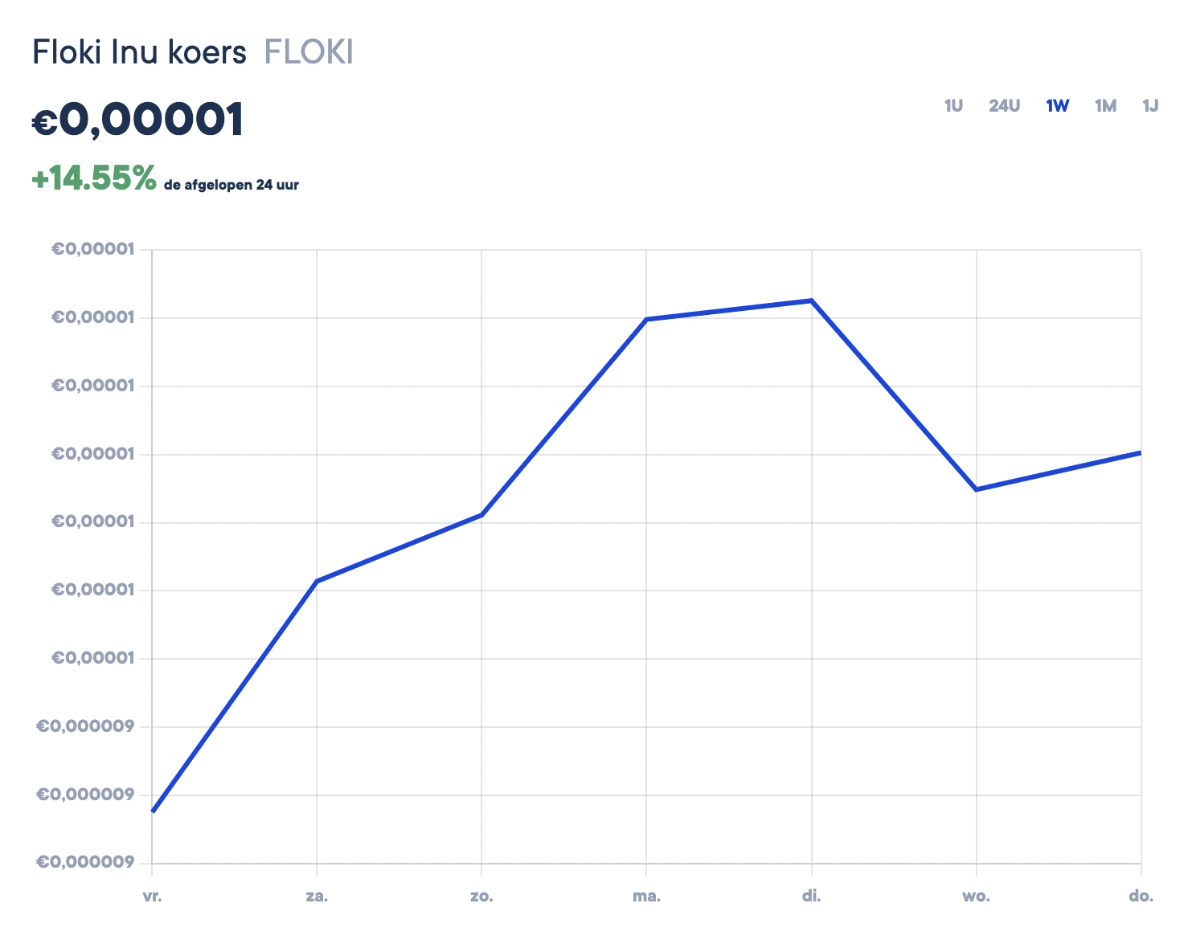
Task: Click the 'ma.' x-axis day label
Action: [646, 896]
